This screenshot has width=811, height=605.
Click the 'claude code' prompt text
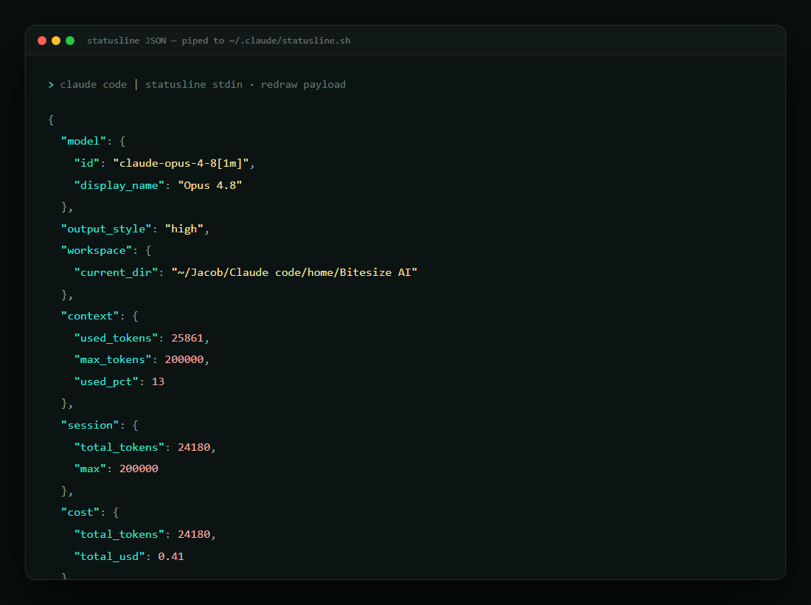(x=94, y=84)
